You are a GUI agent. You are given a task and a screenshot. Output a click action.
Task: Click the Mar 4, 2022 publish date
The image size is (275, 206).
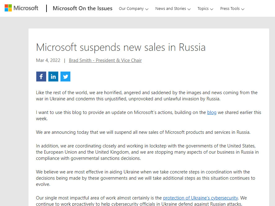tap(48, 60)
